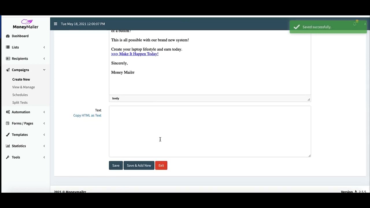Click 'Create your laptop lifestyle' line

(x=147, y=49)
